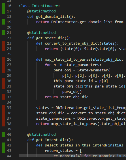This screenshot has width=126, height=160.
Task: Click @staticmethod decorator on line 21
Action: 42,33
